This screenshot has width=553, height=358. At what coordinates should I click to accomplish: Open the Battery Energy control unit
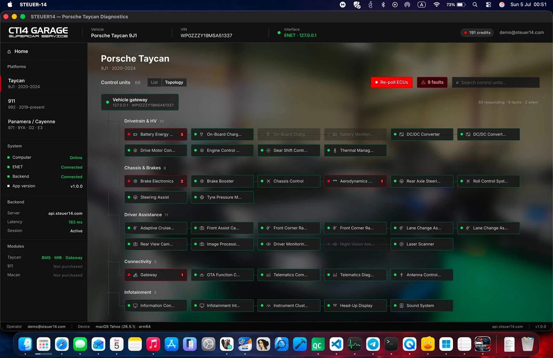[156, 134]
